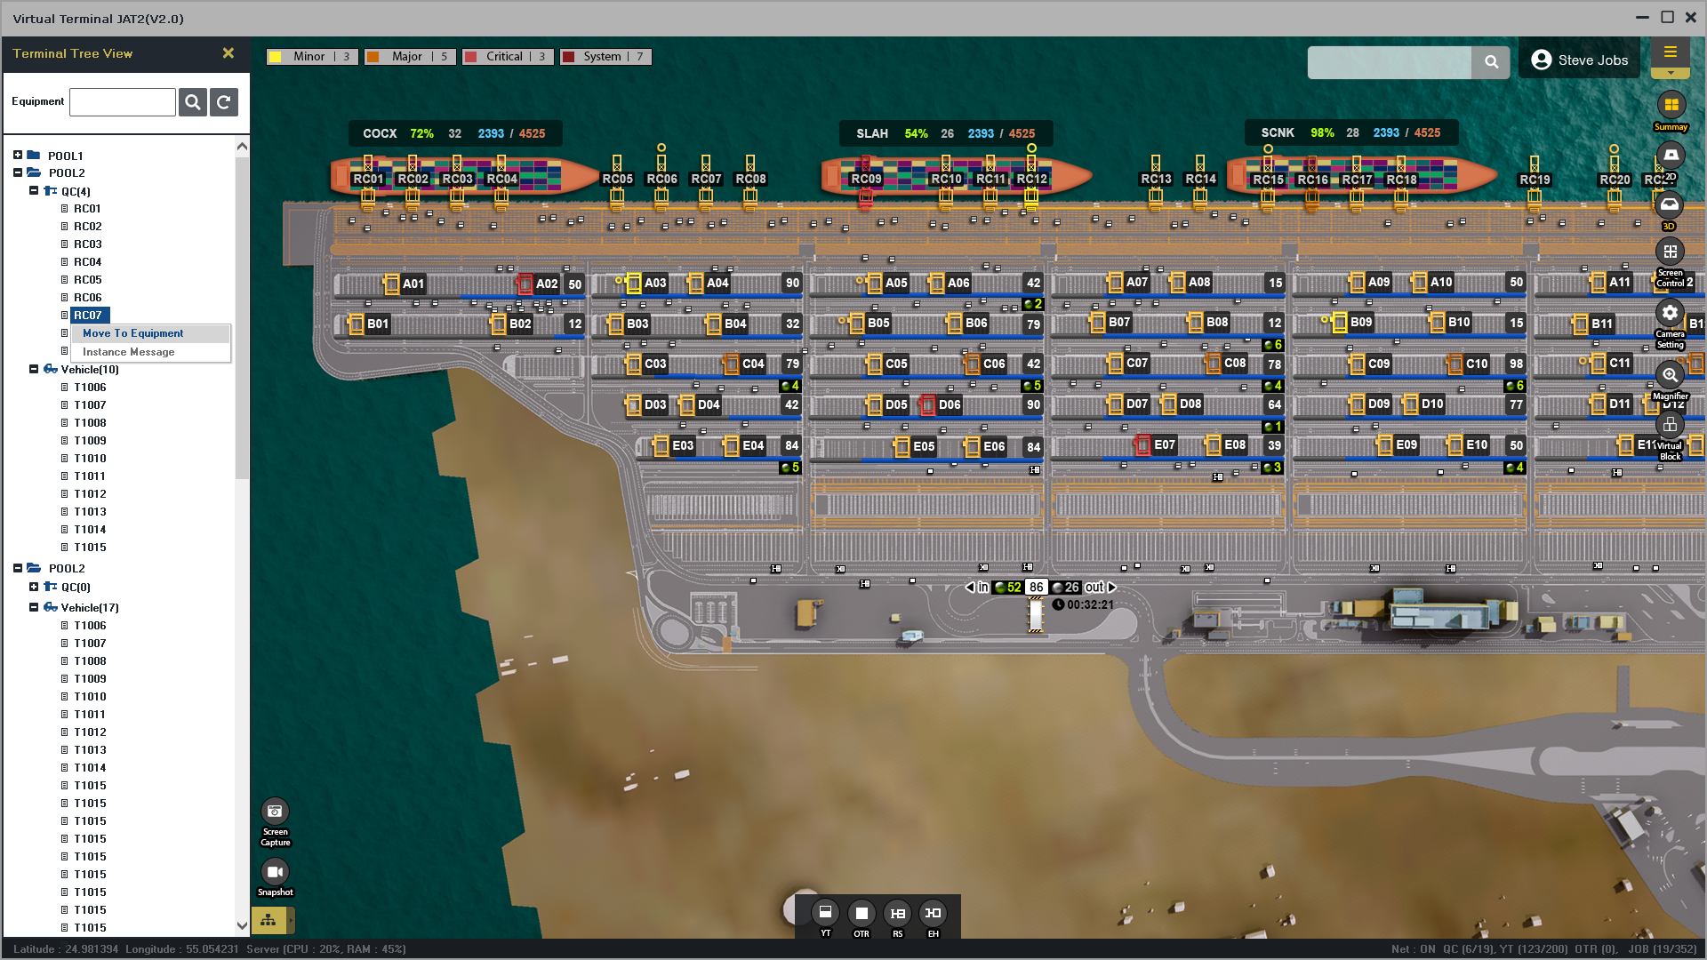This screenshot has height=960, width=1707.
Task: Click the equipment refresh icon
Action: (x=224, y=102)
